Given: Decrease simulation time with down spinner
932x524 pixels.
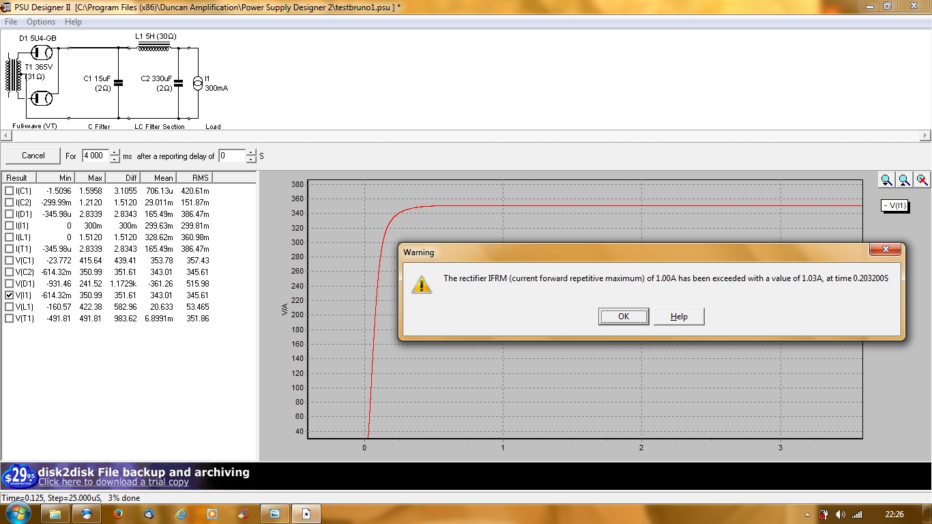Looking at the screenshot, I should [x=115, y=160].
